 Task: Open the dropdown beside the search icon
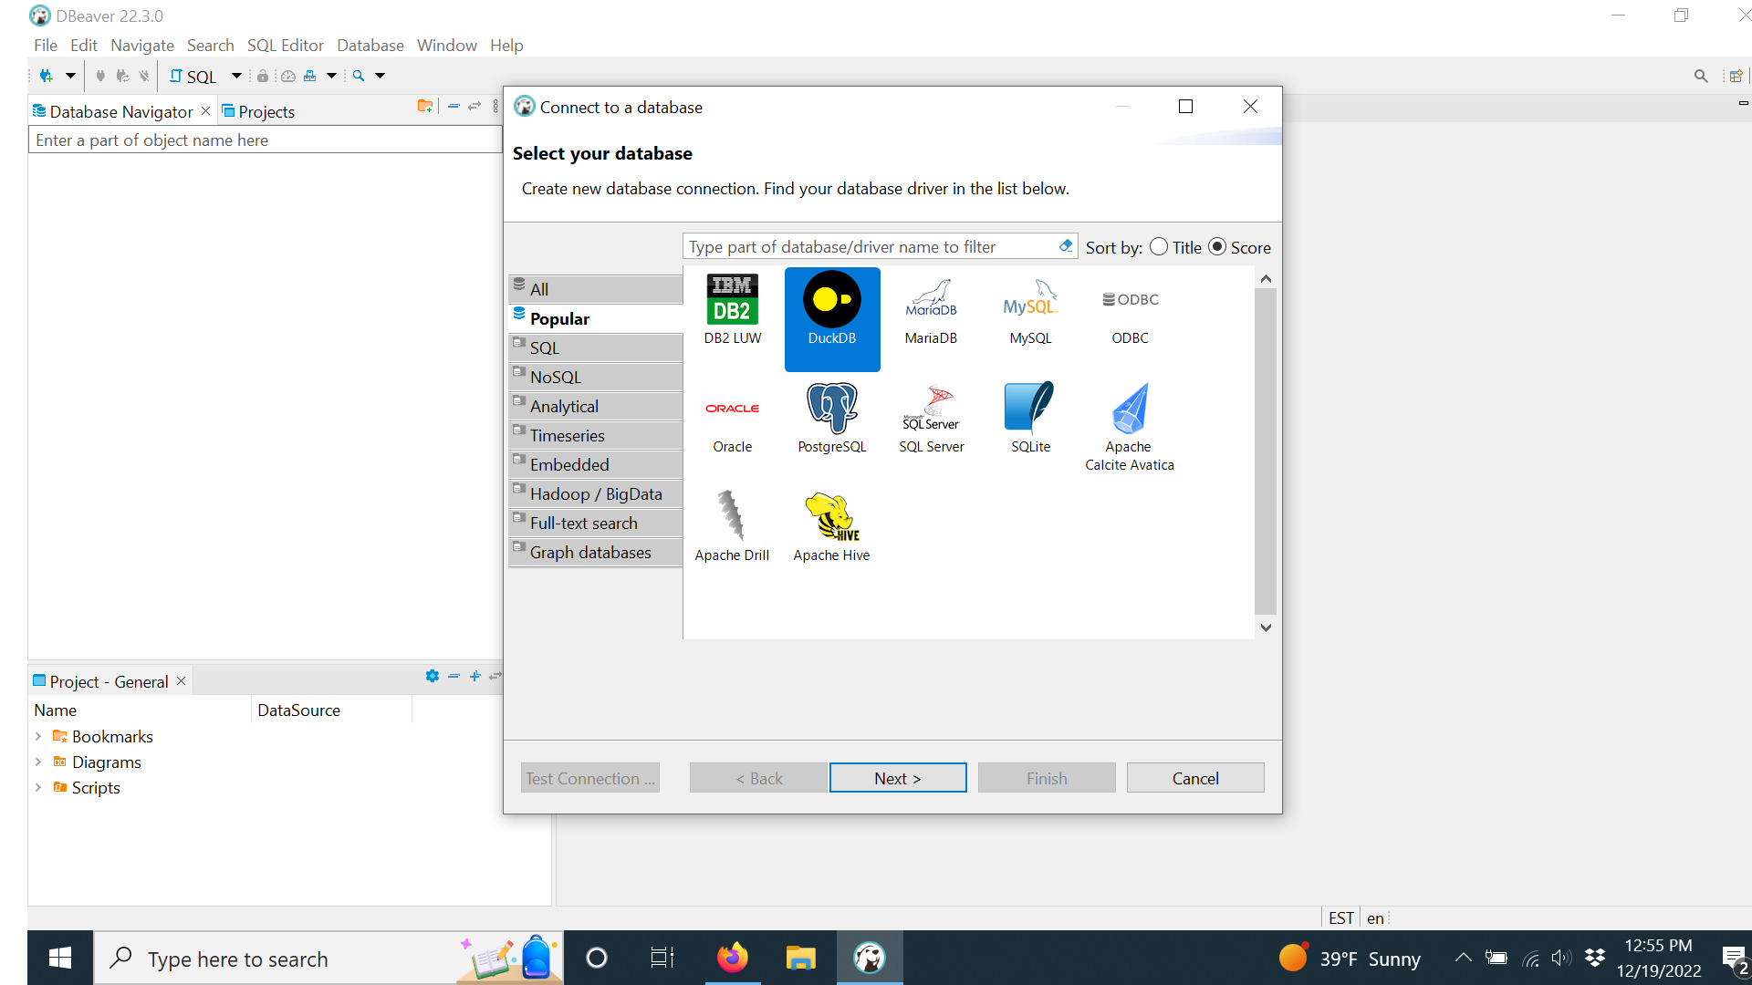pyautogui.click(x=381, y=76)
